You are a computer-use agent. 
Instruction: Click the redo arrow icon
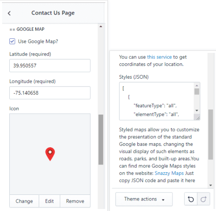203,199
